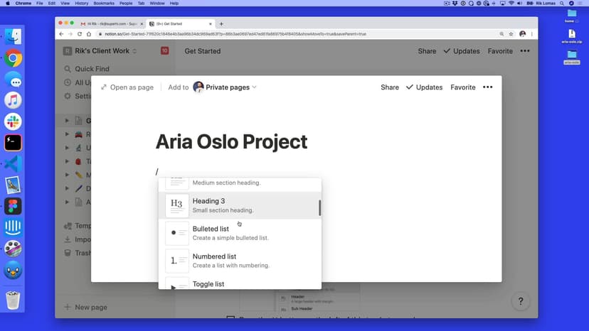Screen dimensions: 589x331
Task: Click the Bulleted list block icon
Action: (177, 233)
